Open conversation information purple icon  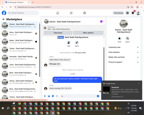[101, 22]
